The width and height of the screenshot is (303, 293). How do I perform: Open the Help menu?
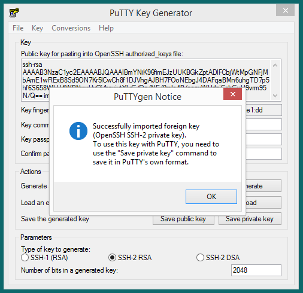coord(106,28)
